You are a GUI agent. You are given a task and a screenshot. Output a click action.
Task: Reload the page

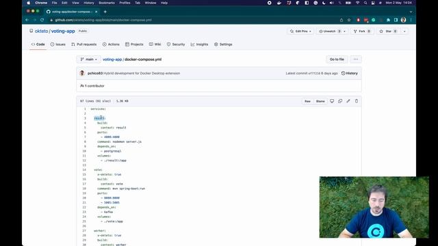[42, 20]
